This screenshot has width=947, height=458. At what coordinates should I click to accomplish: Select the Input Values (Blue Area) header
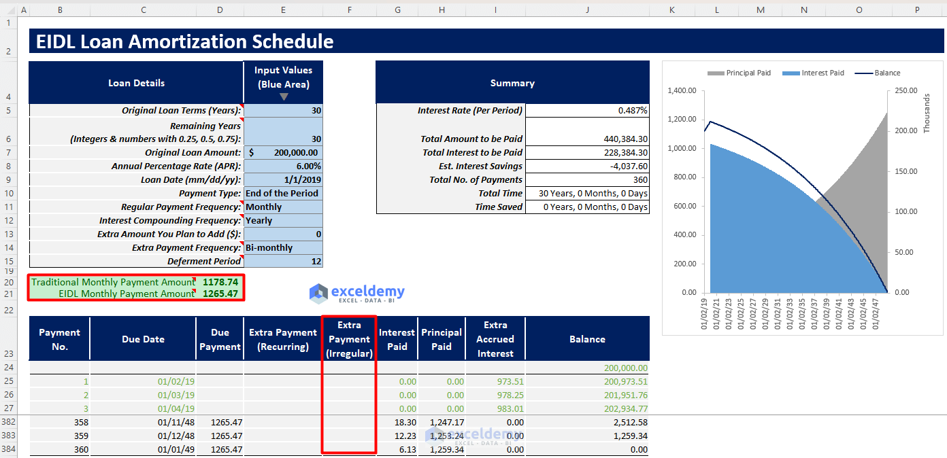tap(283, 83)
